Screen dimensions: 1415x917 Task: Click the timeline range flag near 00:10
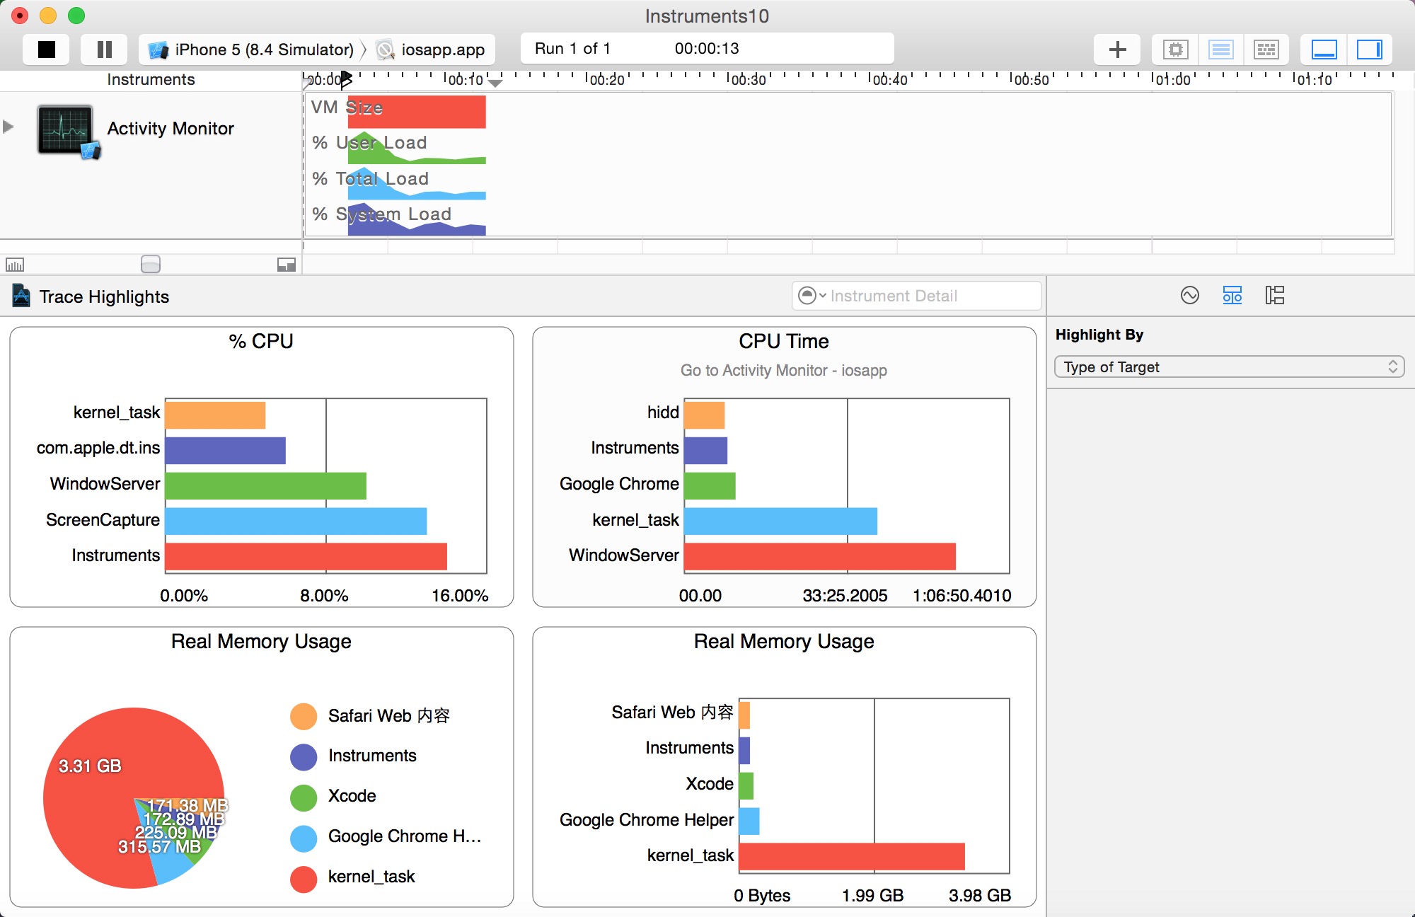pyautogui.click(x=495, y=83)
